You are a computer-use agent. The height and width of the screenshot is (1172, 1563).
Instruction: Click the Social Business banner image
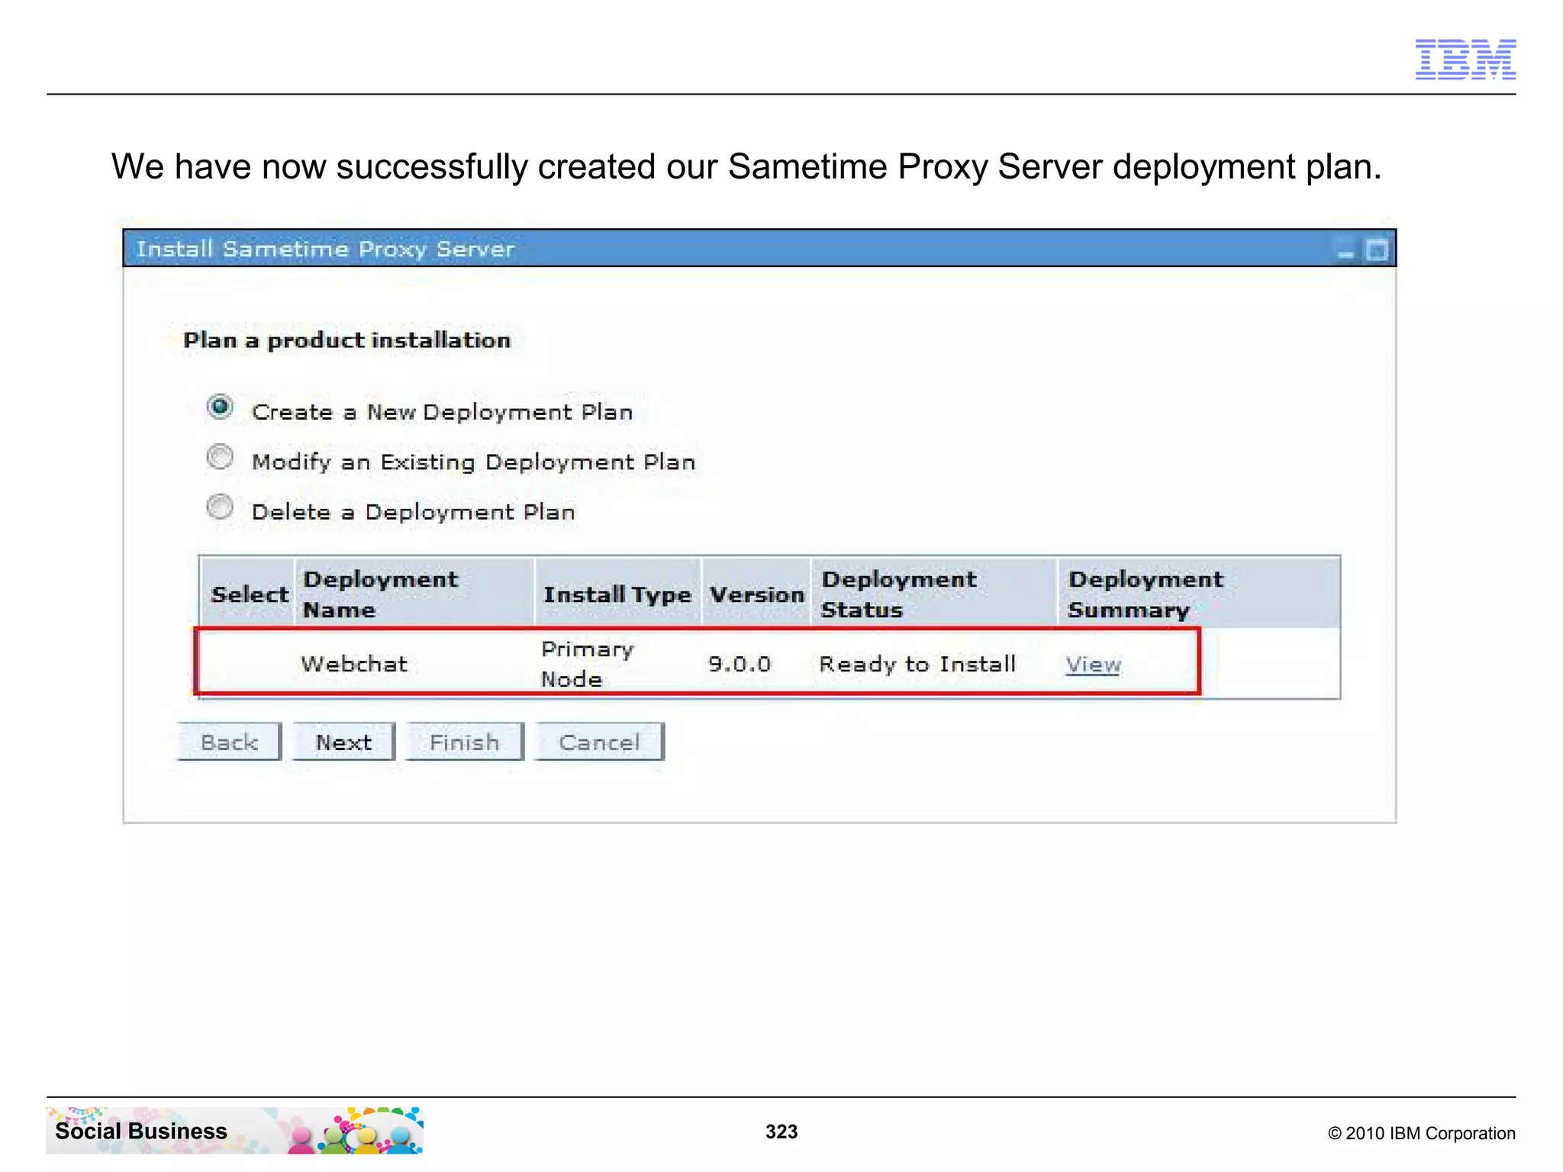[235, 1130]
